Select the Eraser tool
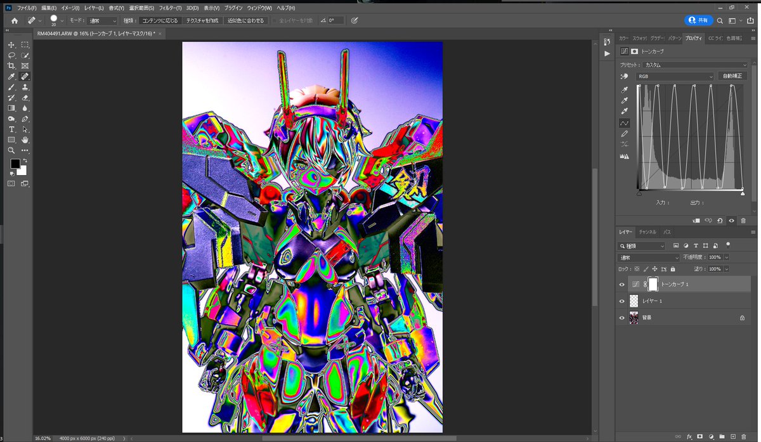 [25, 98]
